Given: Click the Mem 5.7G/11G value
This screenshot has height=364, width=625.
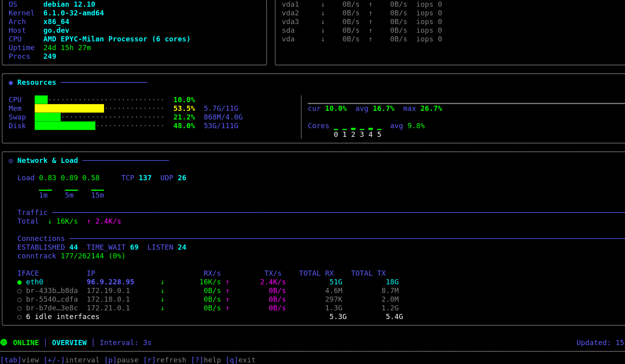Looking at the screenshot, I should tap(221, 108).
